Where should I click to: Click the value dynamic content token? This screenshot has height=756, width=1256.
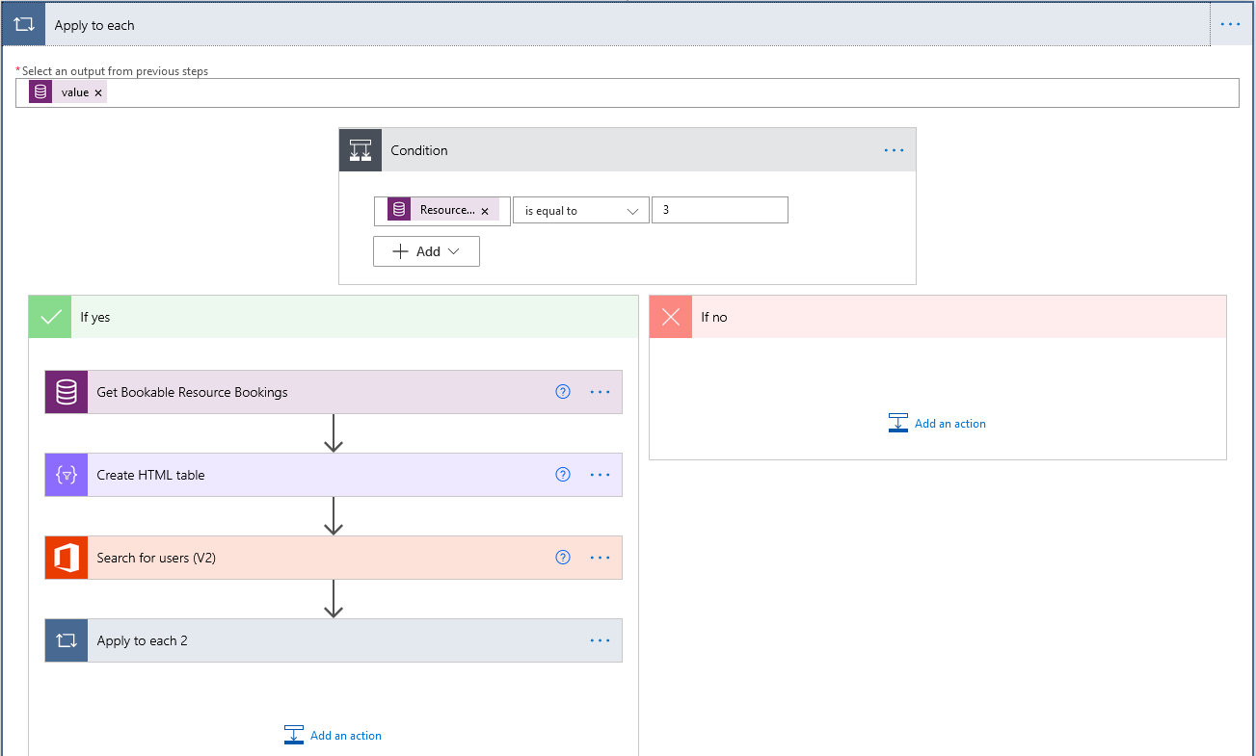[x=67, y=92]
